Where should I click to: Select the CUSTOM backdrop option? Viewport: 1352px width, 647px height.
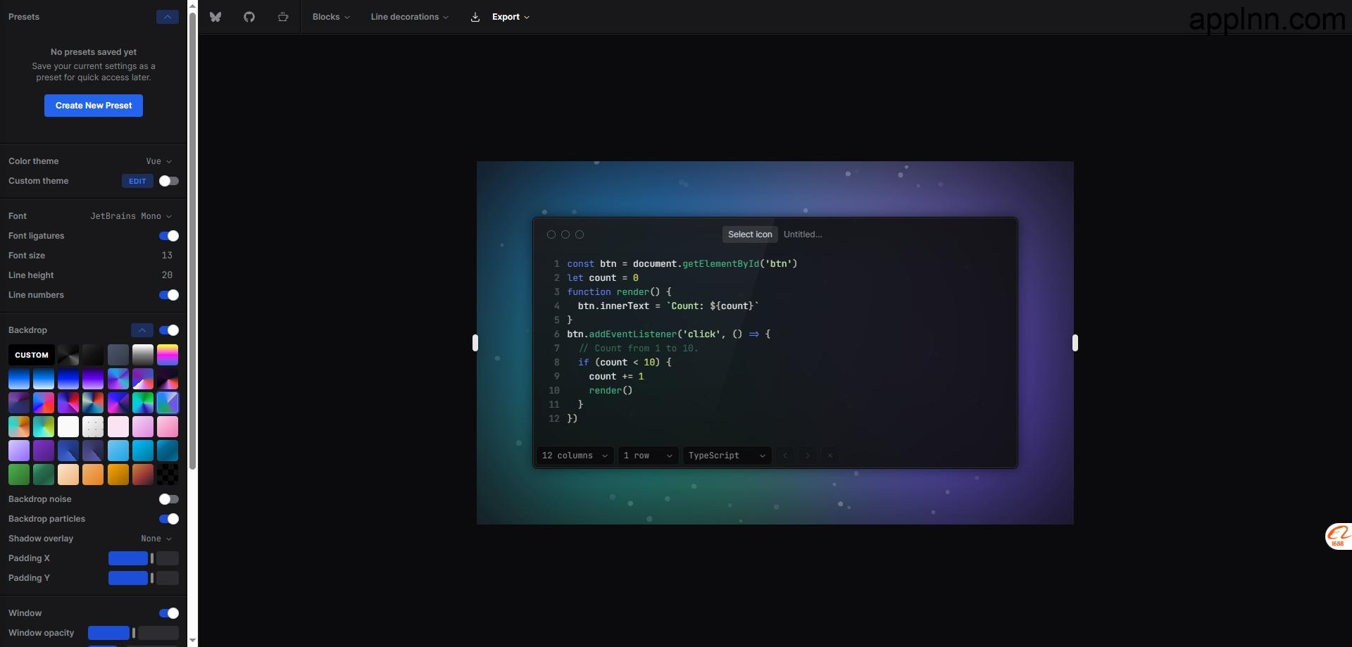(32, 355)
